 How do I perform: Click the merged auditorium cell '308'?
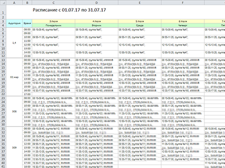[x=14, y=112]
